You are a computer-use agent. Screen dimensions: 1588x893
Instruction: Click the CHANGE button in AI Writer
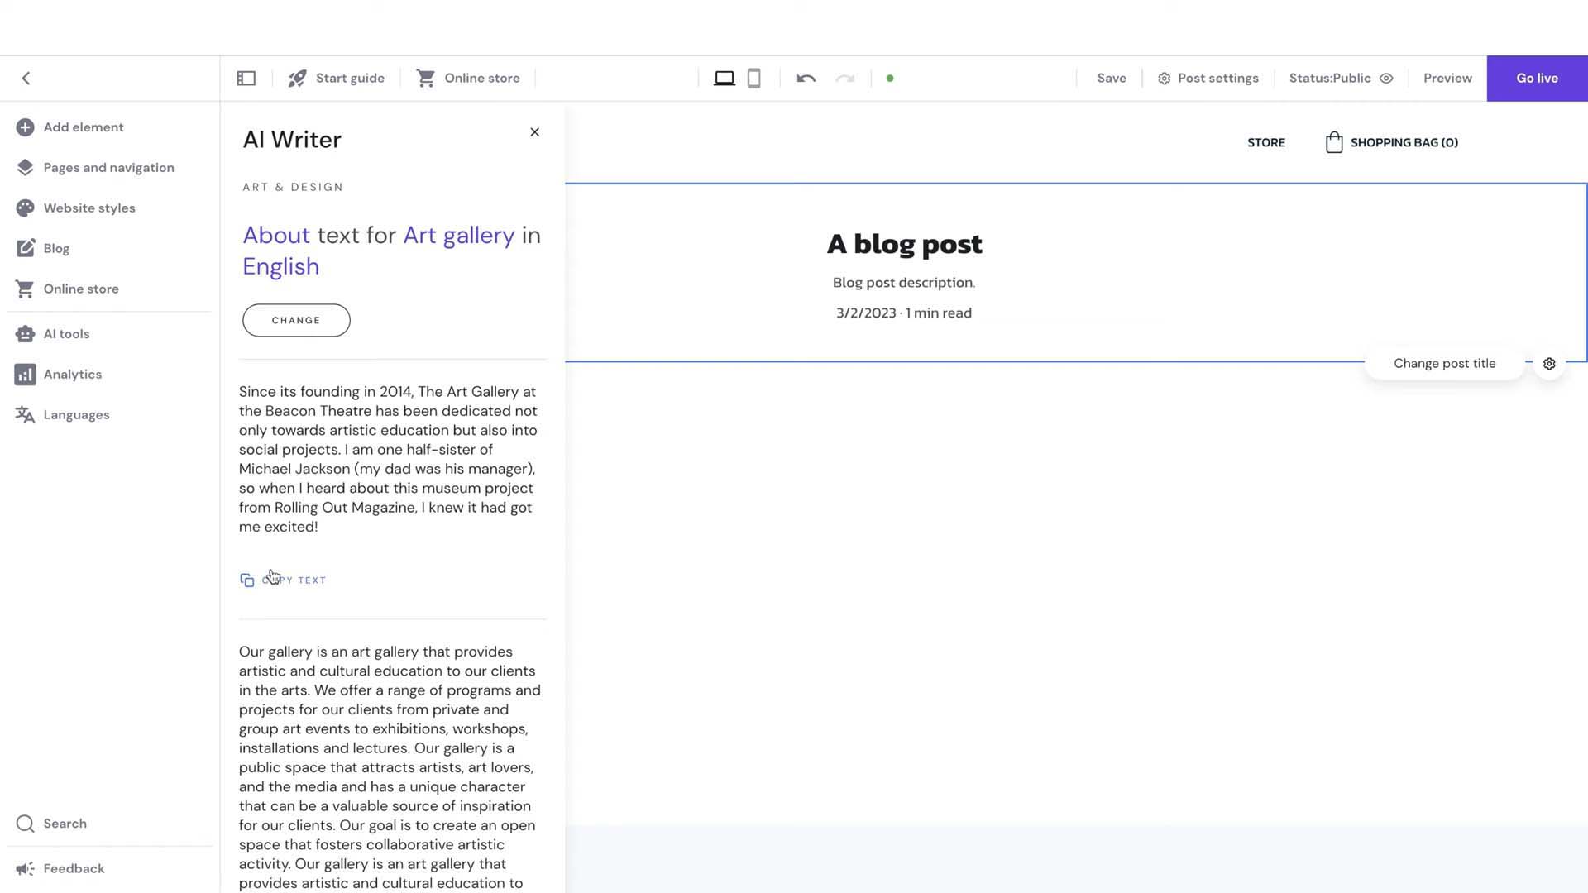pos(295,319)
